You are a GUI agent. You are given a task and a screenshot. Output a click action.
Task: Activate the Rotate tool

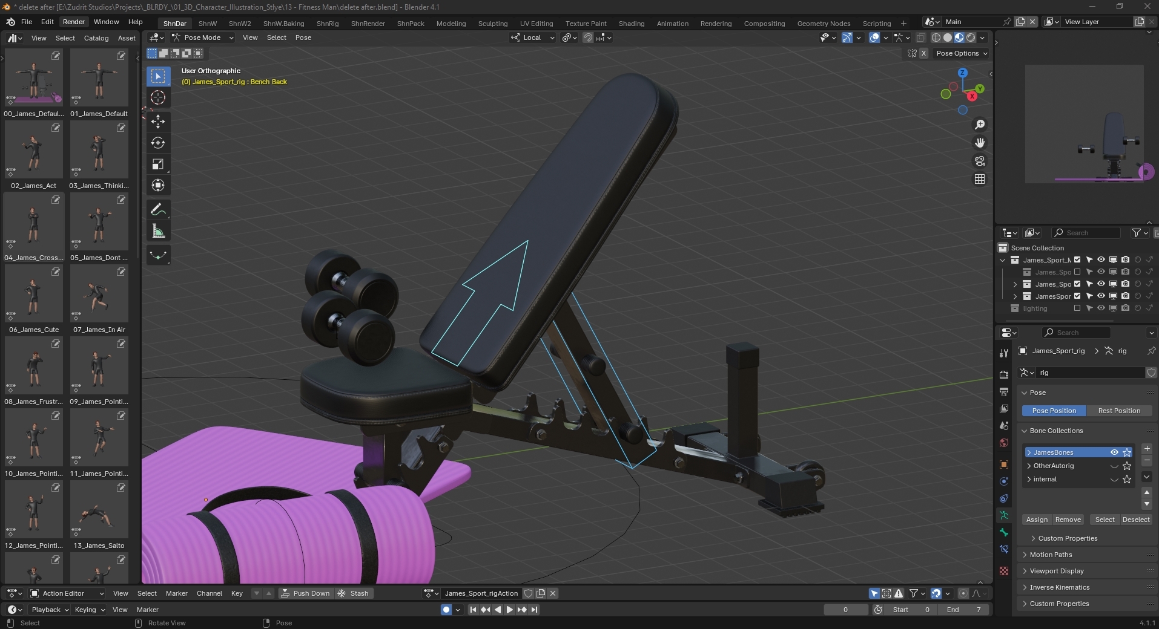(x=158, y=143)
